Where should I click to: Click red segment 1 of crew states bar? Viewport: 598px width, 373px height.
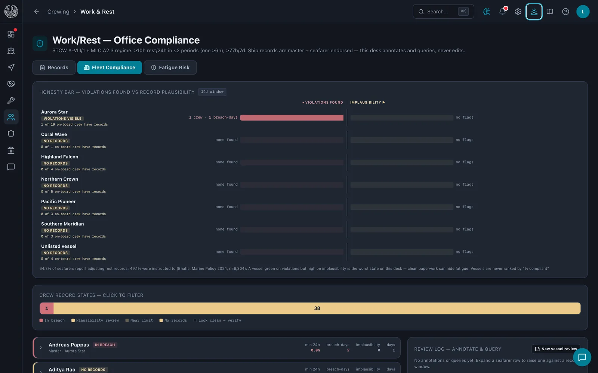tap(47, 308)
